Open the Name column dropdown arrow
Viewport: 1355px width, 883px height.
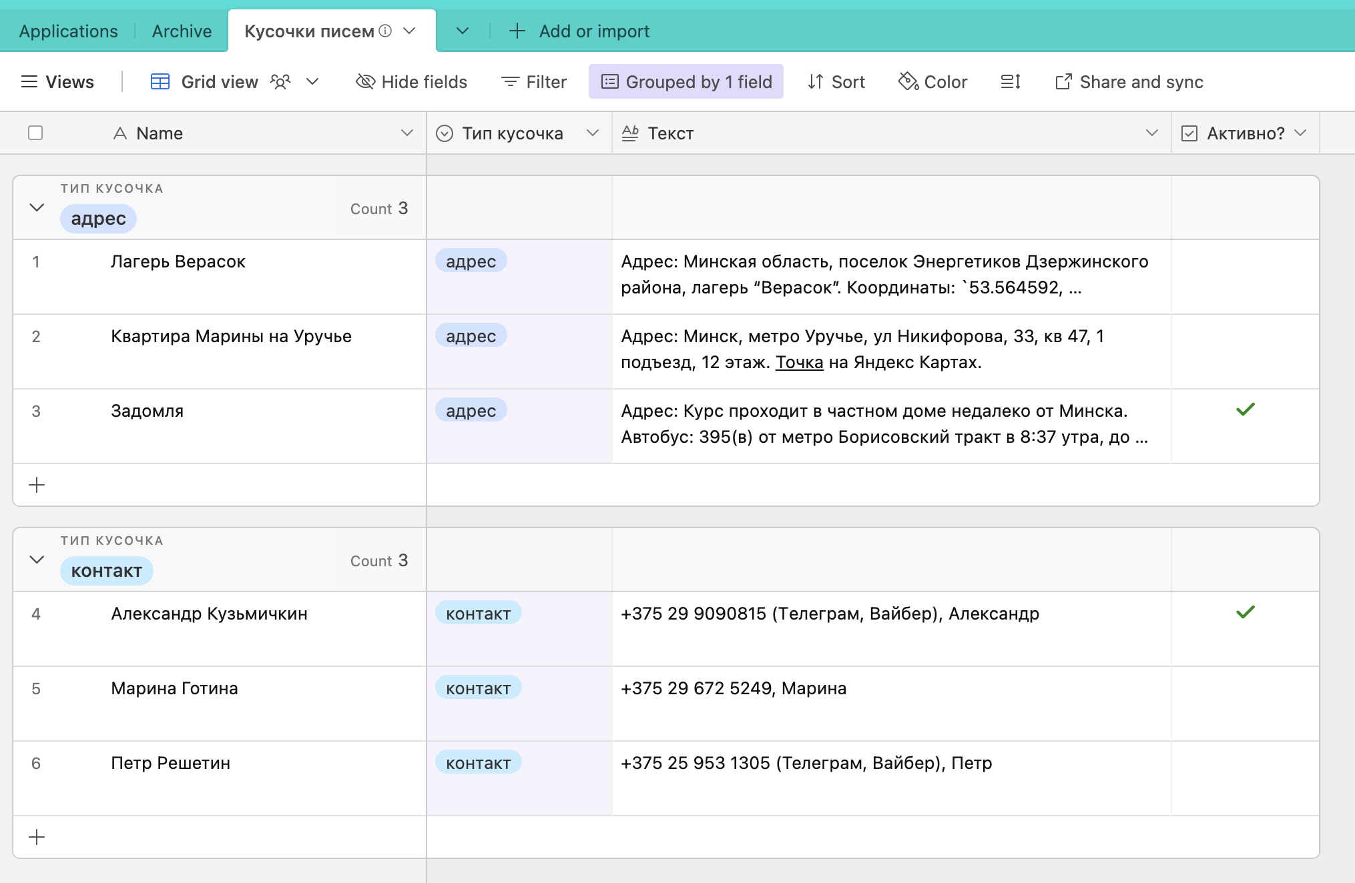pos(407,133)
